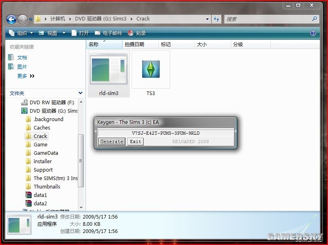Open the recent pages dropdown arrow
The width and height of the screenshot is (328, 245).
[31, 19]
